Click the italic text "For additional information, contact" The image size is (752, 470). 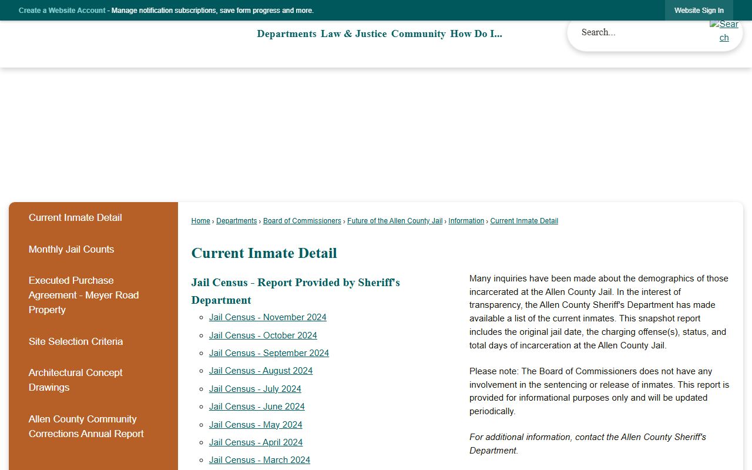click(x=587, y=444)
